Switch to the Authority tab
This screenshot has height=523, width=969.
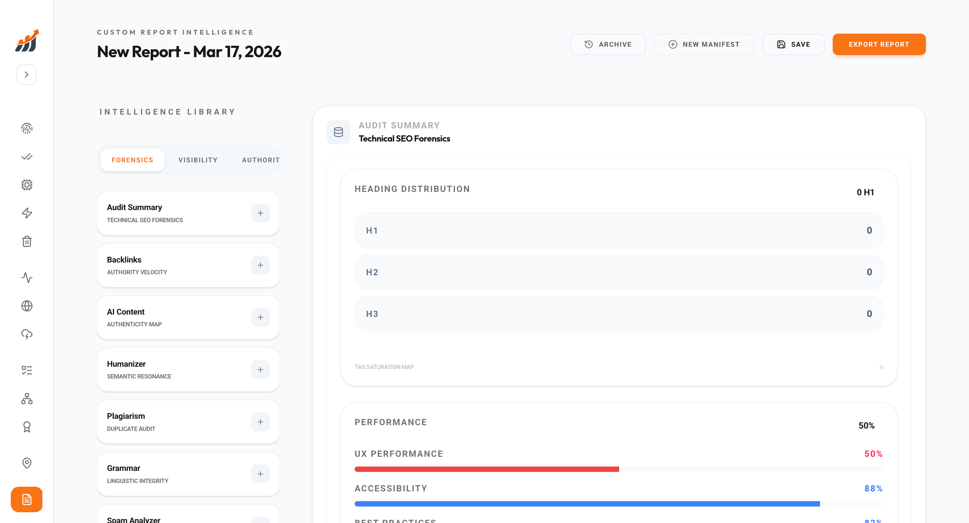pos(260,160)
